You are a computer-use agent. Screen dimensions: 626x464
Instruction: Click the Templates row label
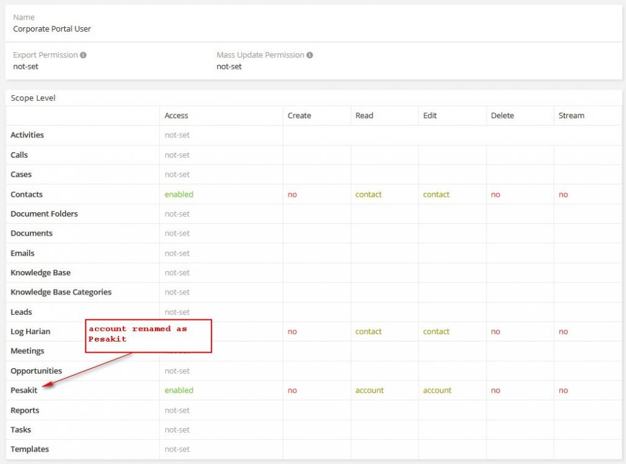click(x=30, y=449)
